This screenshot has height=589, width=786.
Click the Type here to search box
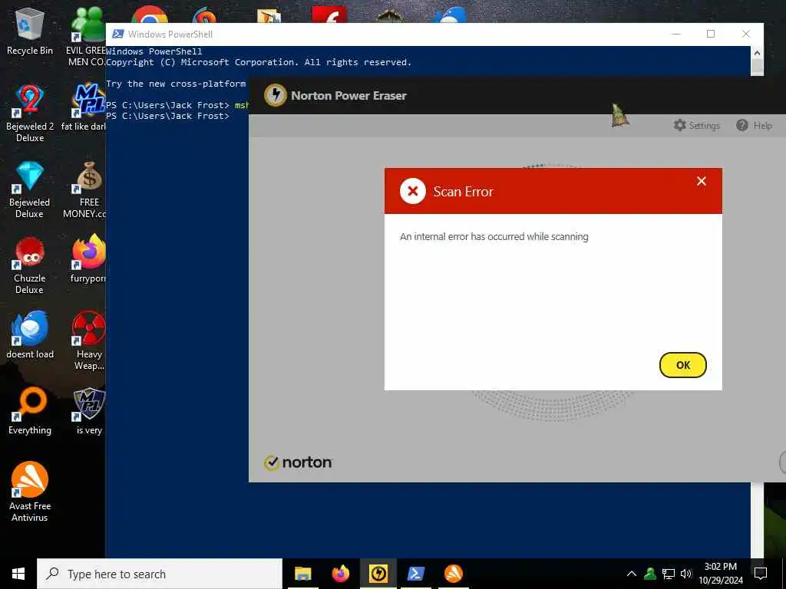(160, 574)
